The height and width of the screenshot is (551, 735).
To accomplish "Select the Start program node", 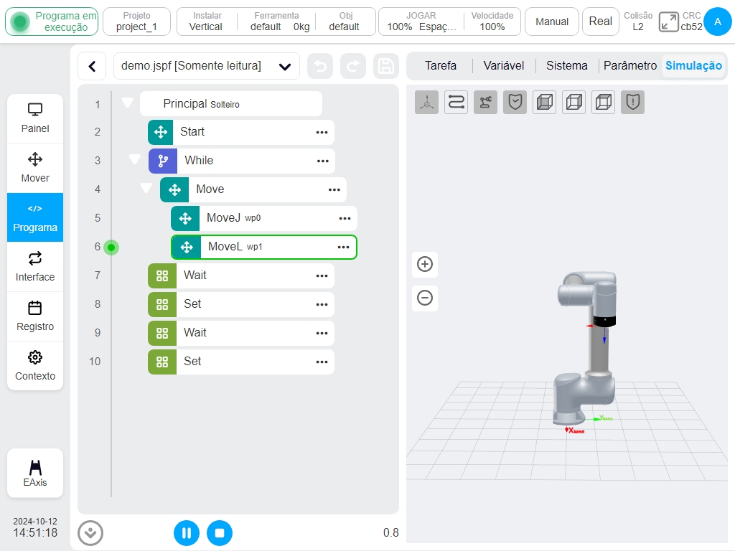I will (x=241, y=132).
